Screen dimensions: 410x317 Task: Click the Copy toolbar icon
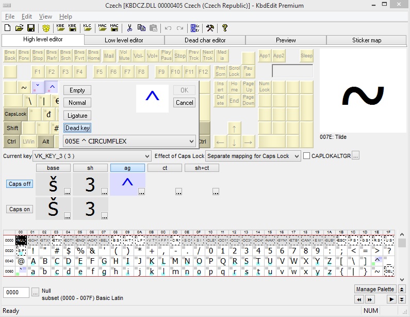tap(141, 28)
